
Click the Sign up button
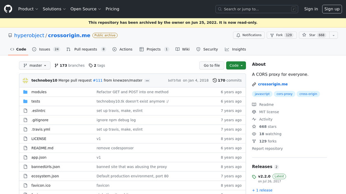332,9
